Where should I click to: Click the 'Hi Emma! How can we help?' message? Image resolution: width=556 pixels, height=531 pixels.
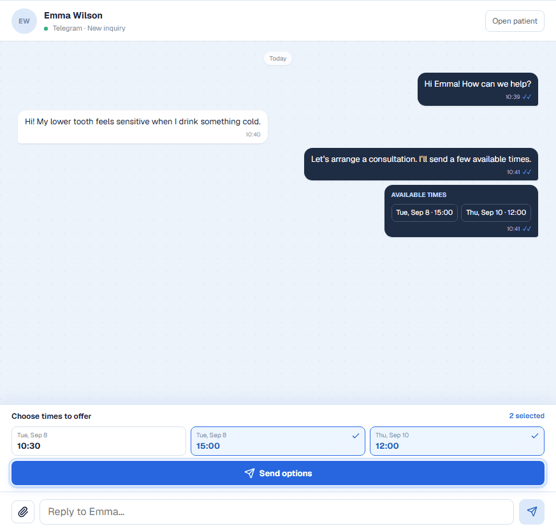click(x=478, y=89)
